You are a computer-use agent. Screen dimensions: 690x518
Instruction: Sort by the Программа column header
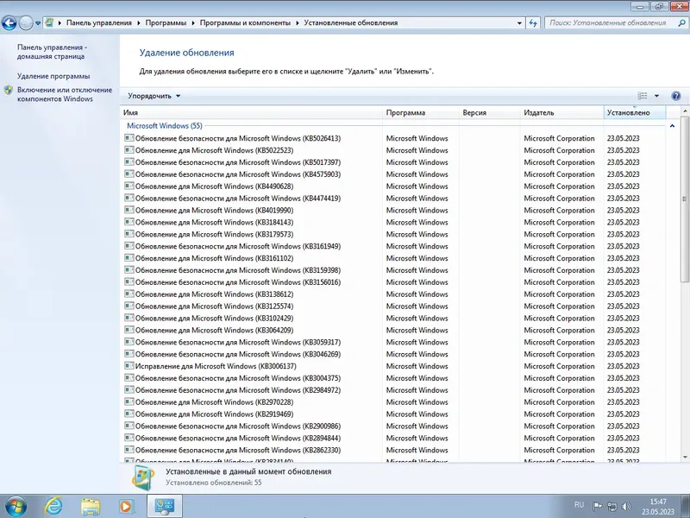coord(421,113)
